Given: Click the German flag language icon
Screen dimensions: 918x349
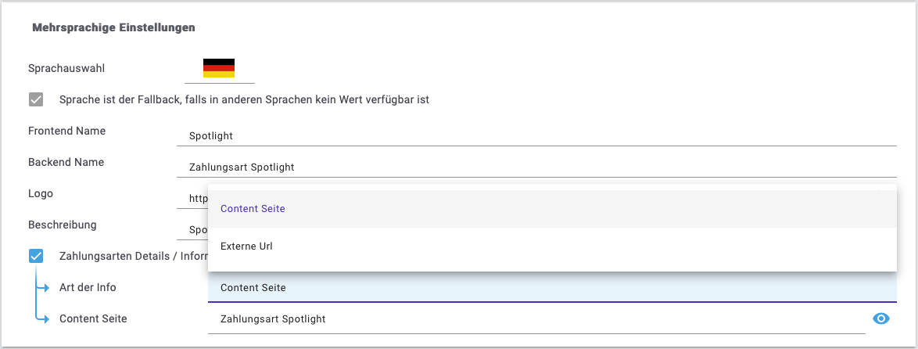Looking at the screenshot, I should (x=219, y=68).
